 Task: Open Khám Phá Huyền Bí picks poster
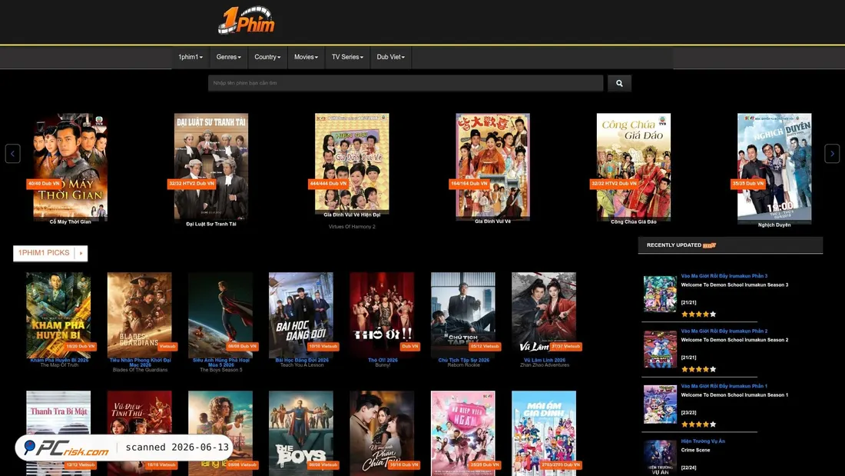(58, 315)
